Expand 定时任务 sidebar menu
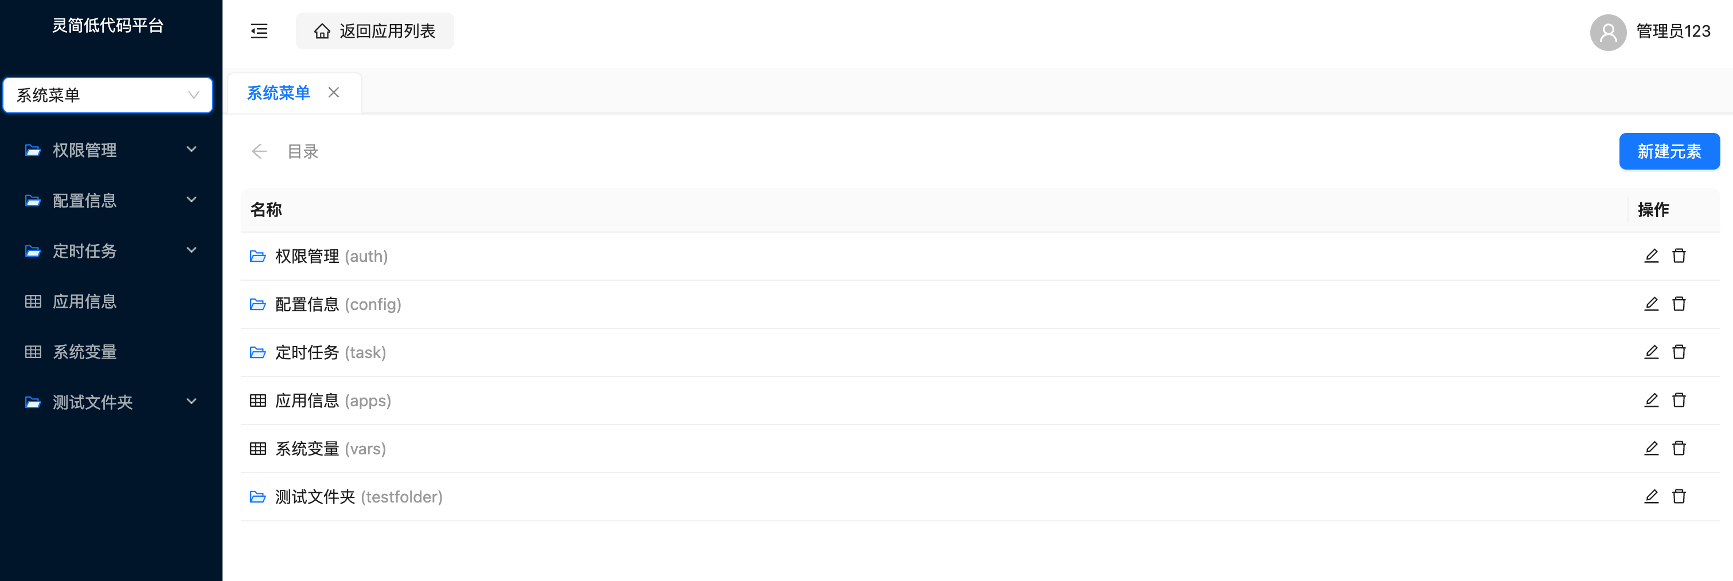 [x=110, y=250]
